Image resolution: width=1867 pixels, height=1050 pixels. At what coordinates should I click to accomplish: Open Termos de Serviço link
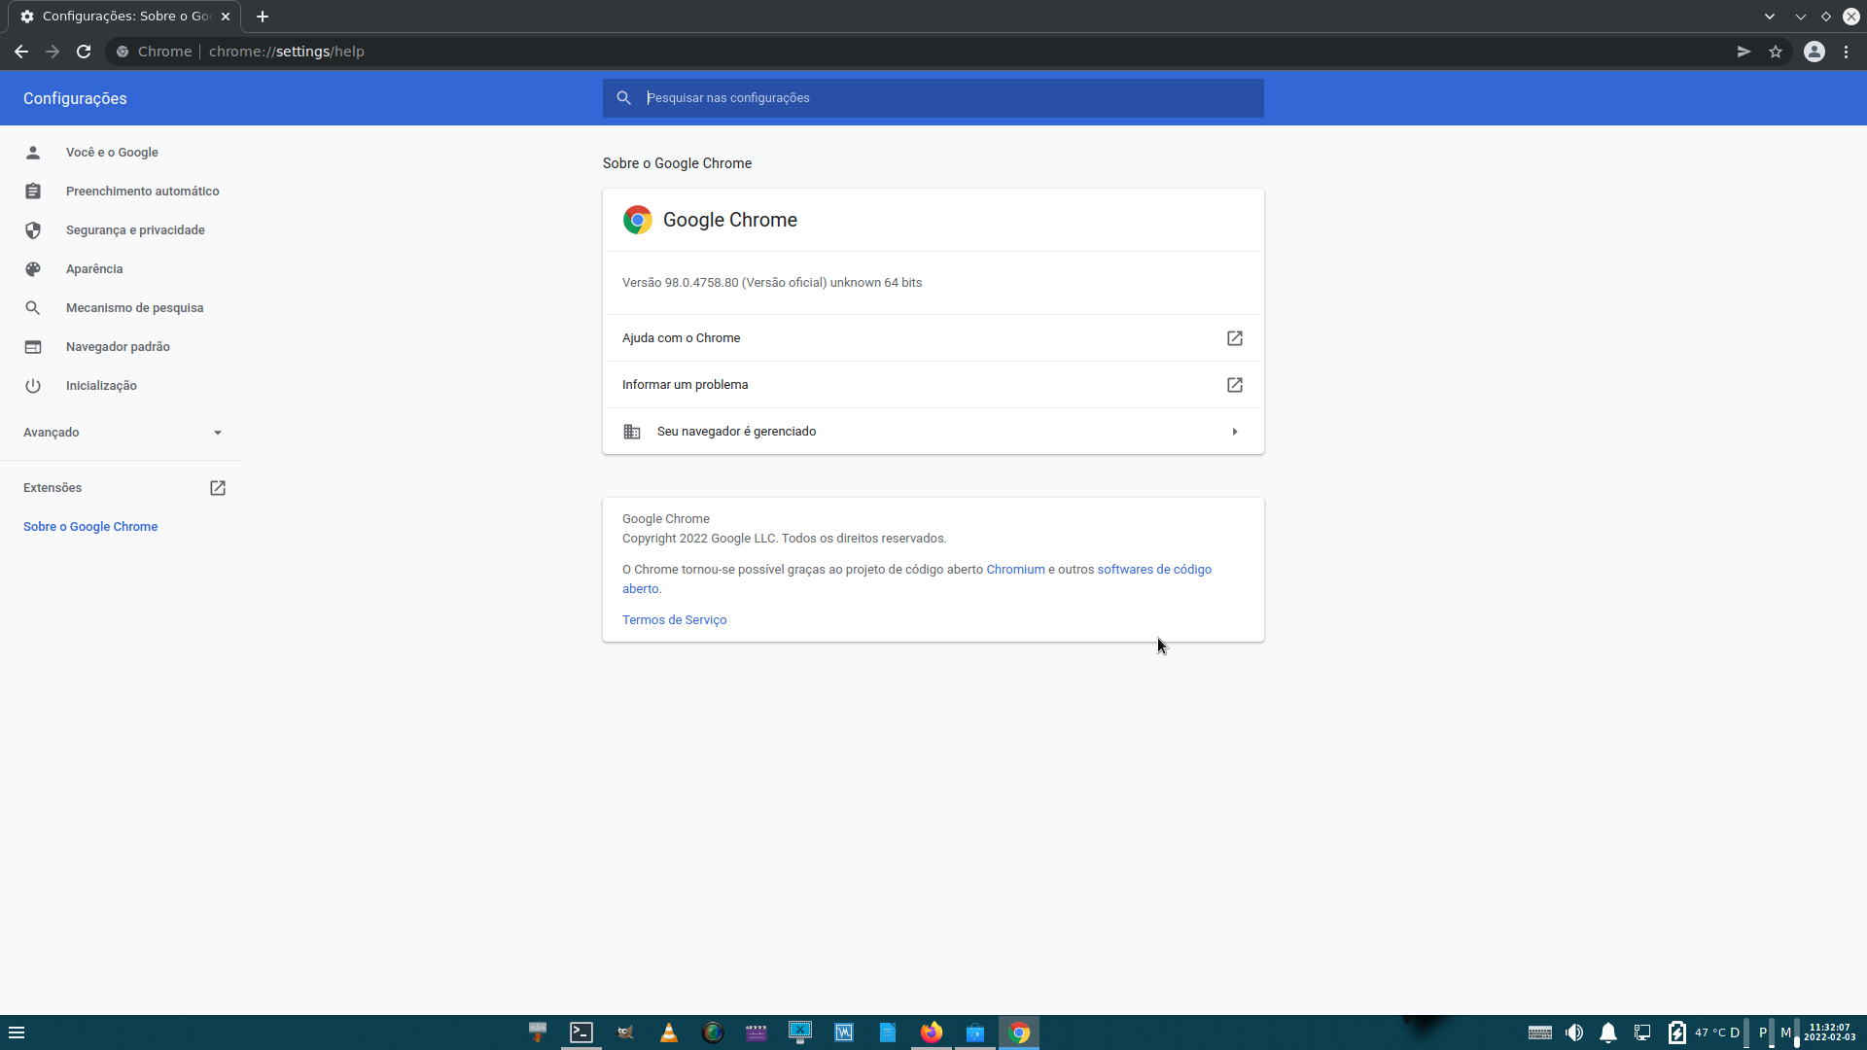click(674, 620)
